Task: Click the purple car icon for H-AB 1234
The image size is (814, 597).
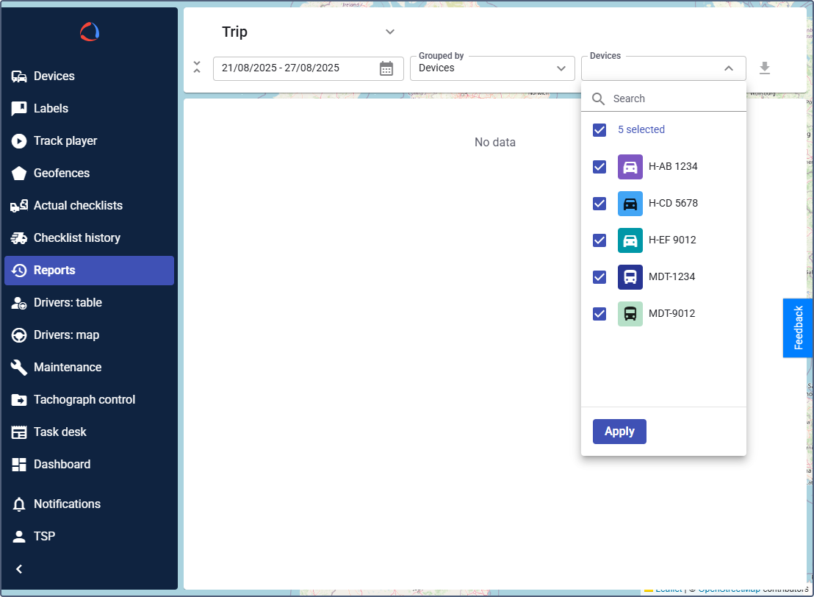Action: coord(630,167)
